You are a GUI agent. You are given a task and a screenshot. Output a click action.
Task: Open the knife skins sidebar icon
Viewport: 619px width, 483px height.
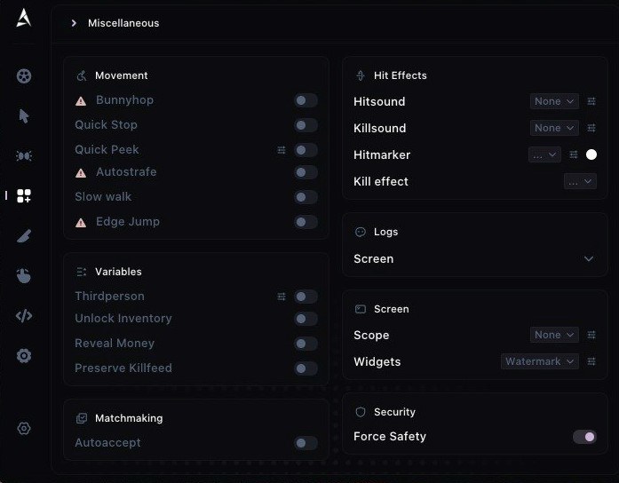pyautogui.click(x=24, y=236)
